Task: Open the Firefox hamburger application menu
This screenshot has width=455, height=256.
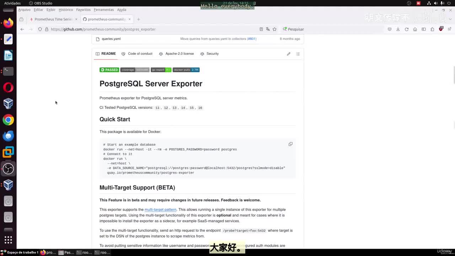Action: point(449,29)
